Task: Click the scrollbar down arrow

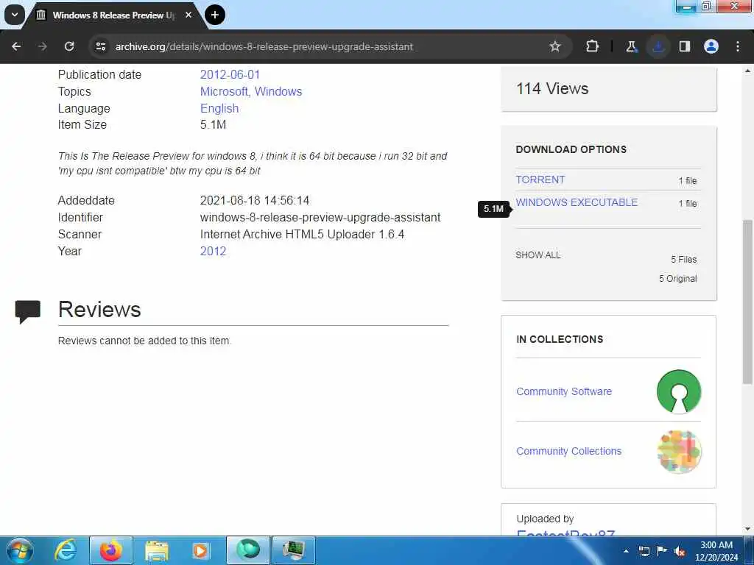Action: [748, 529]
